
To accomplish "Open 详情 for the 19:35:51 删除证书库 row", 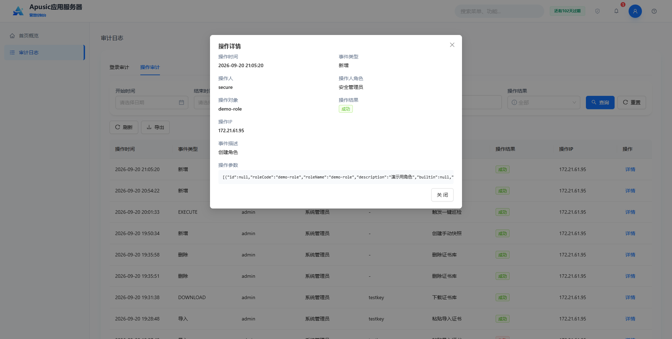I will coord(630,276).
